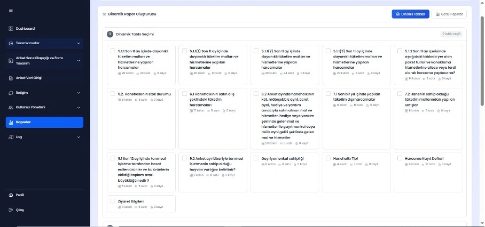
Task: Click the Anket Veri Girişi sidebar icon
Action: coord(11,77)
